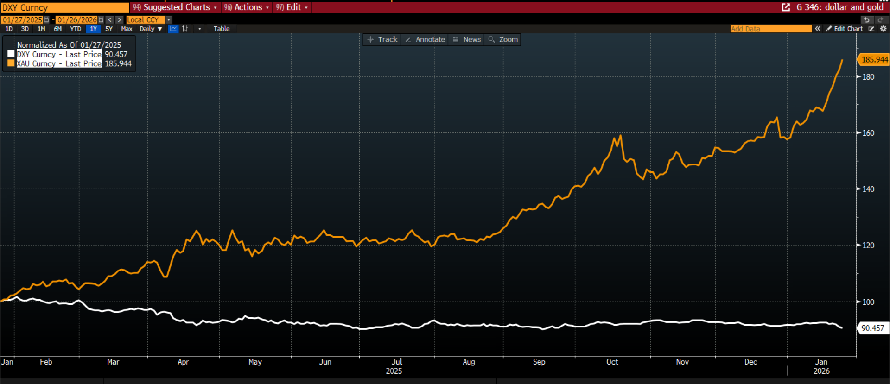Click the undo arrow icon
890x384 pixels.
tap(866, 20)
